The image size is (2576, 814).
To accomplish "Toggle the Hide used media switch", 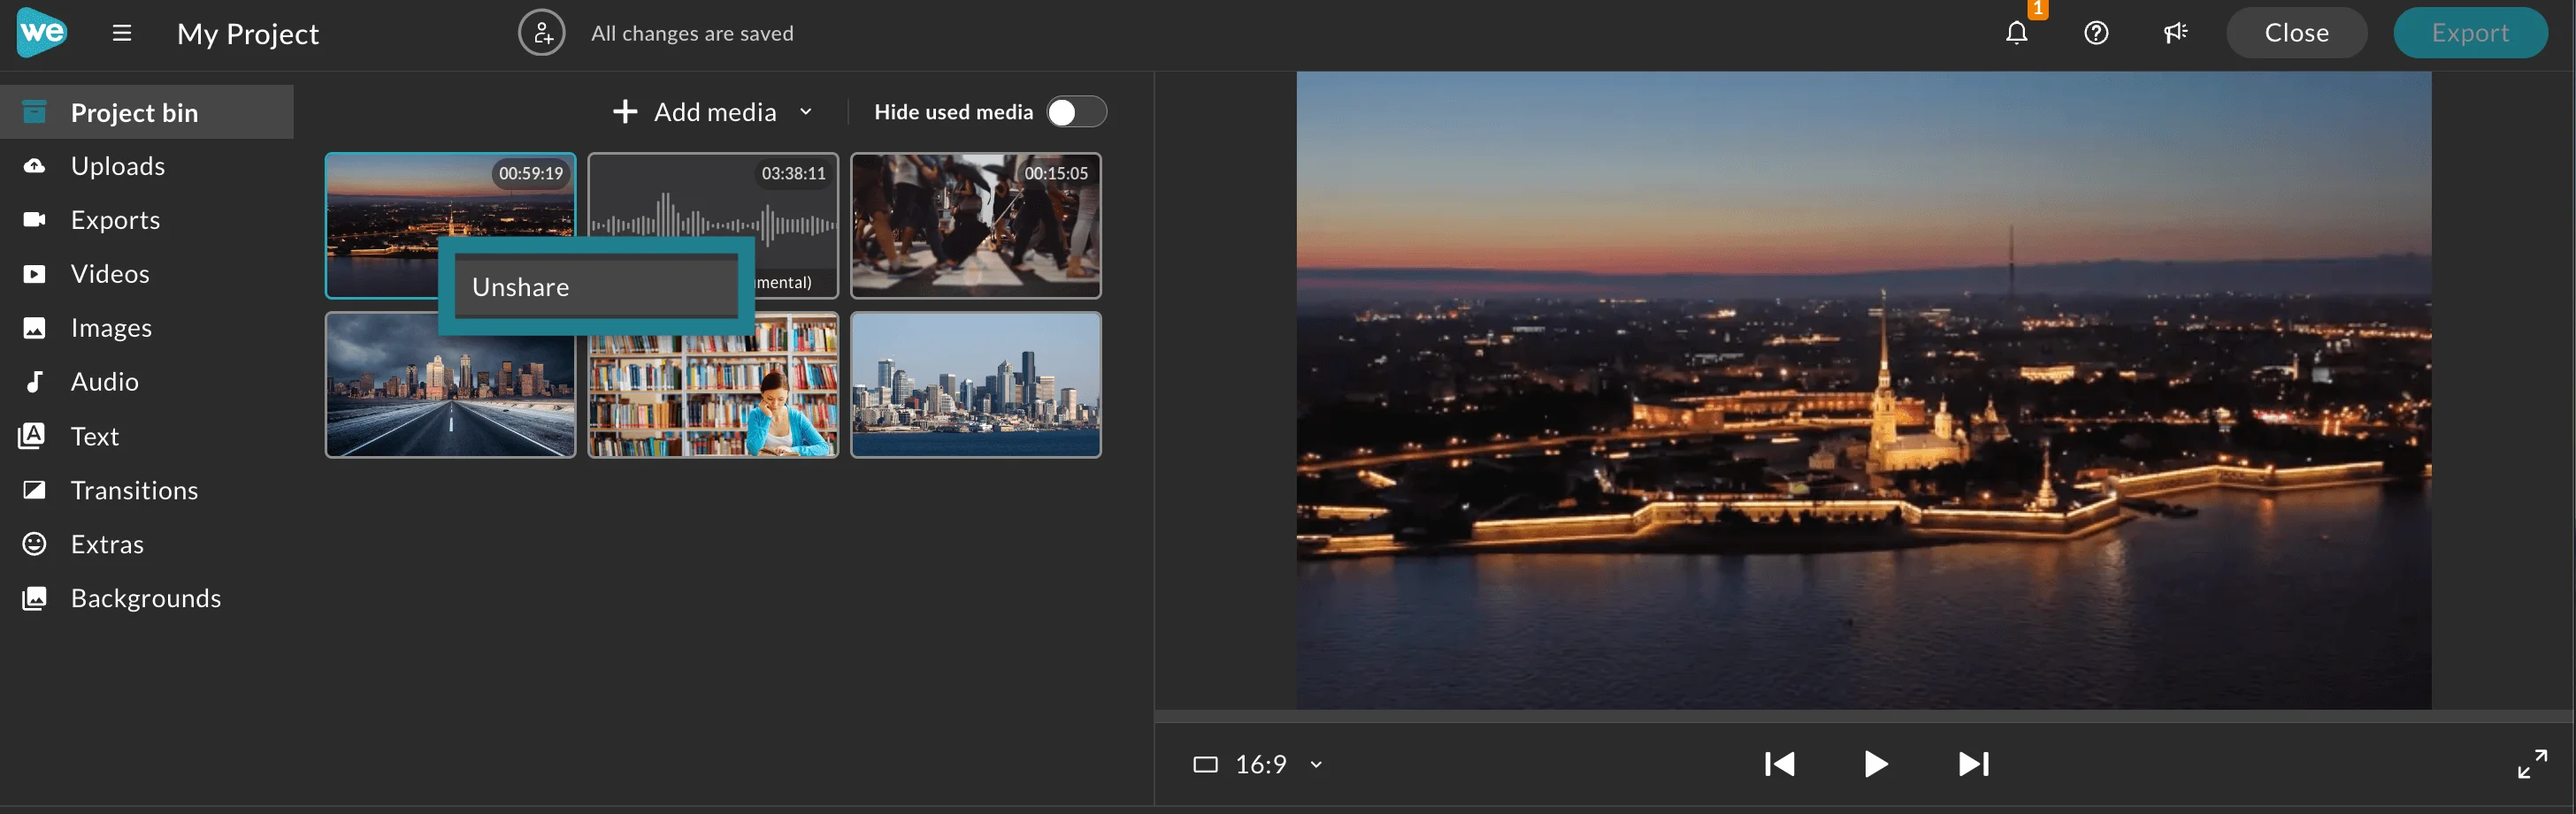I will pyautogui.click(x=1076, y=112).
